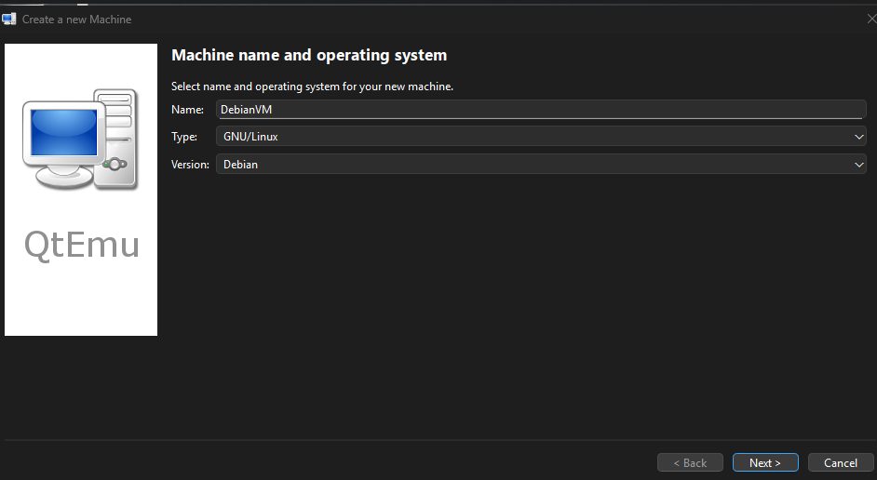Click the blue monitor screen in the illustration
This screenshot has width=877, height=480.
point(64,132)
